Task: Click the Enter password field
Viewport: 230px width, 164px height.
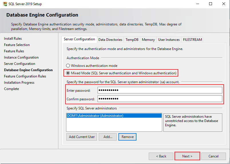Action: (x=160, y=90)
